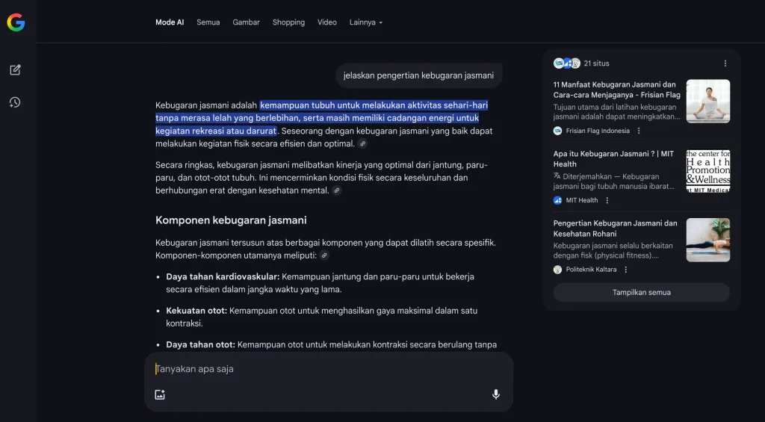Image resolution: width=765 pixels, height=422 pixels.
Task: Click the bold text 'Daya tahan otot:'
Action: pyautogui.click(x=200, y=345)
